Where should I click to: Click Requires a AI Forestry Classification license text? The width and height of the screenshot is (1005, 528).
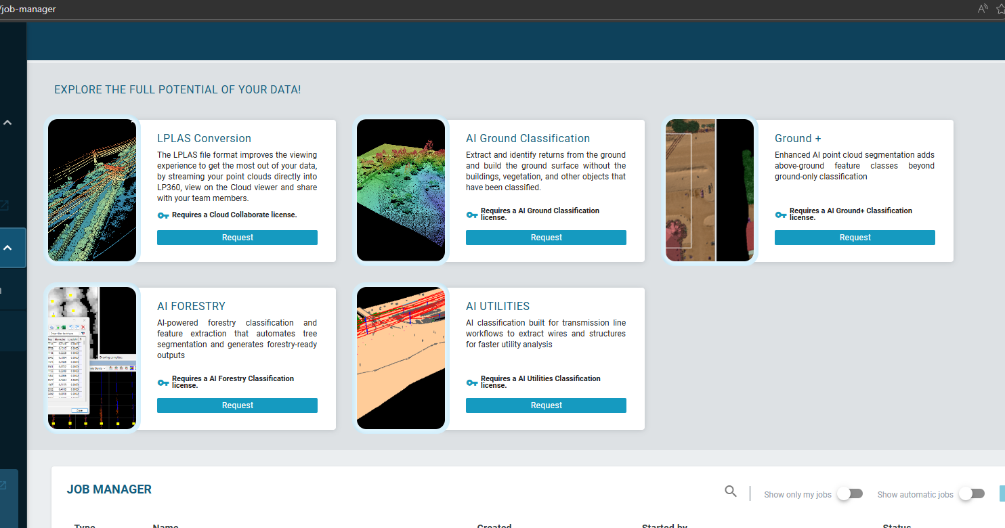[233, 382]
